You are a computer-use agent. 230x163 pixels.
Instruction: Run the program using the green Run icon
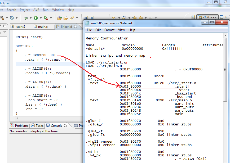click(36, 18)
